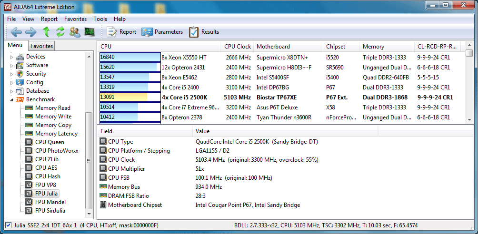The height and width of the screenshot is (234, 478).
Task: Open the Memory Copy benchmark
Action: tap(53, 125)
